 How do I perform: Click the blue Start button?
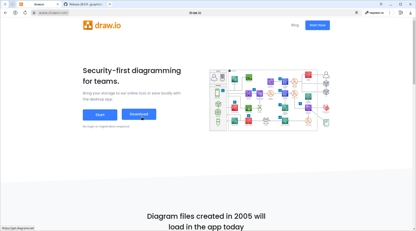(100, 115)
